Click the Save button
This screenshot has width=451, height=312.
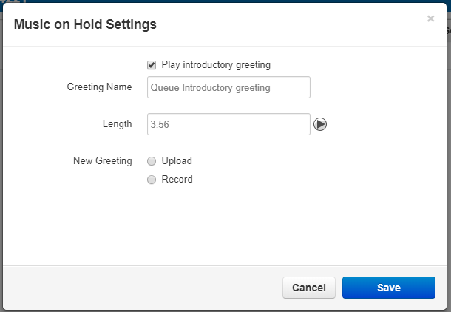coord(389,288)
